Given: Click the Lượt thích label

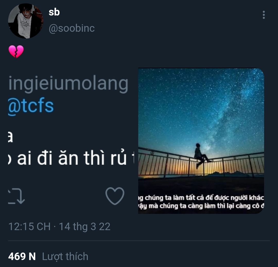Looking at the screenshot, I should 65,256.
